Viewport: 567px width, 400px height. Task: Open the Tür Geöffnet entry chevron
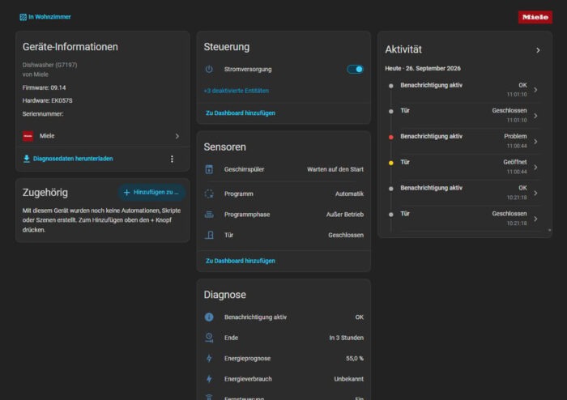535,167
